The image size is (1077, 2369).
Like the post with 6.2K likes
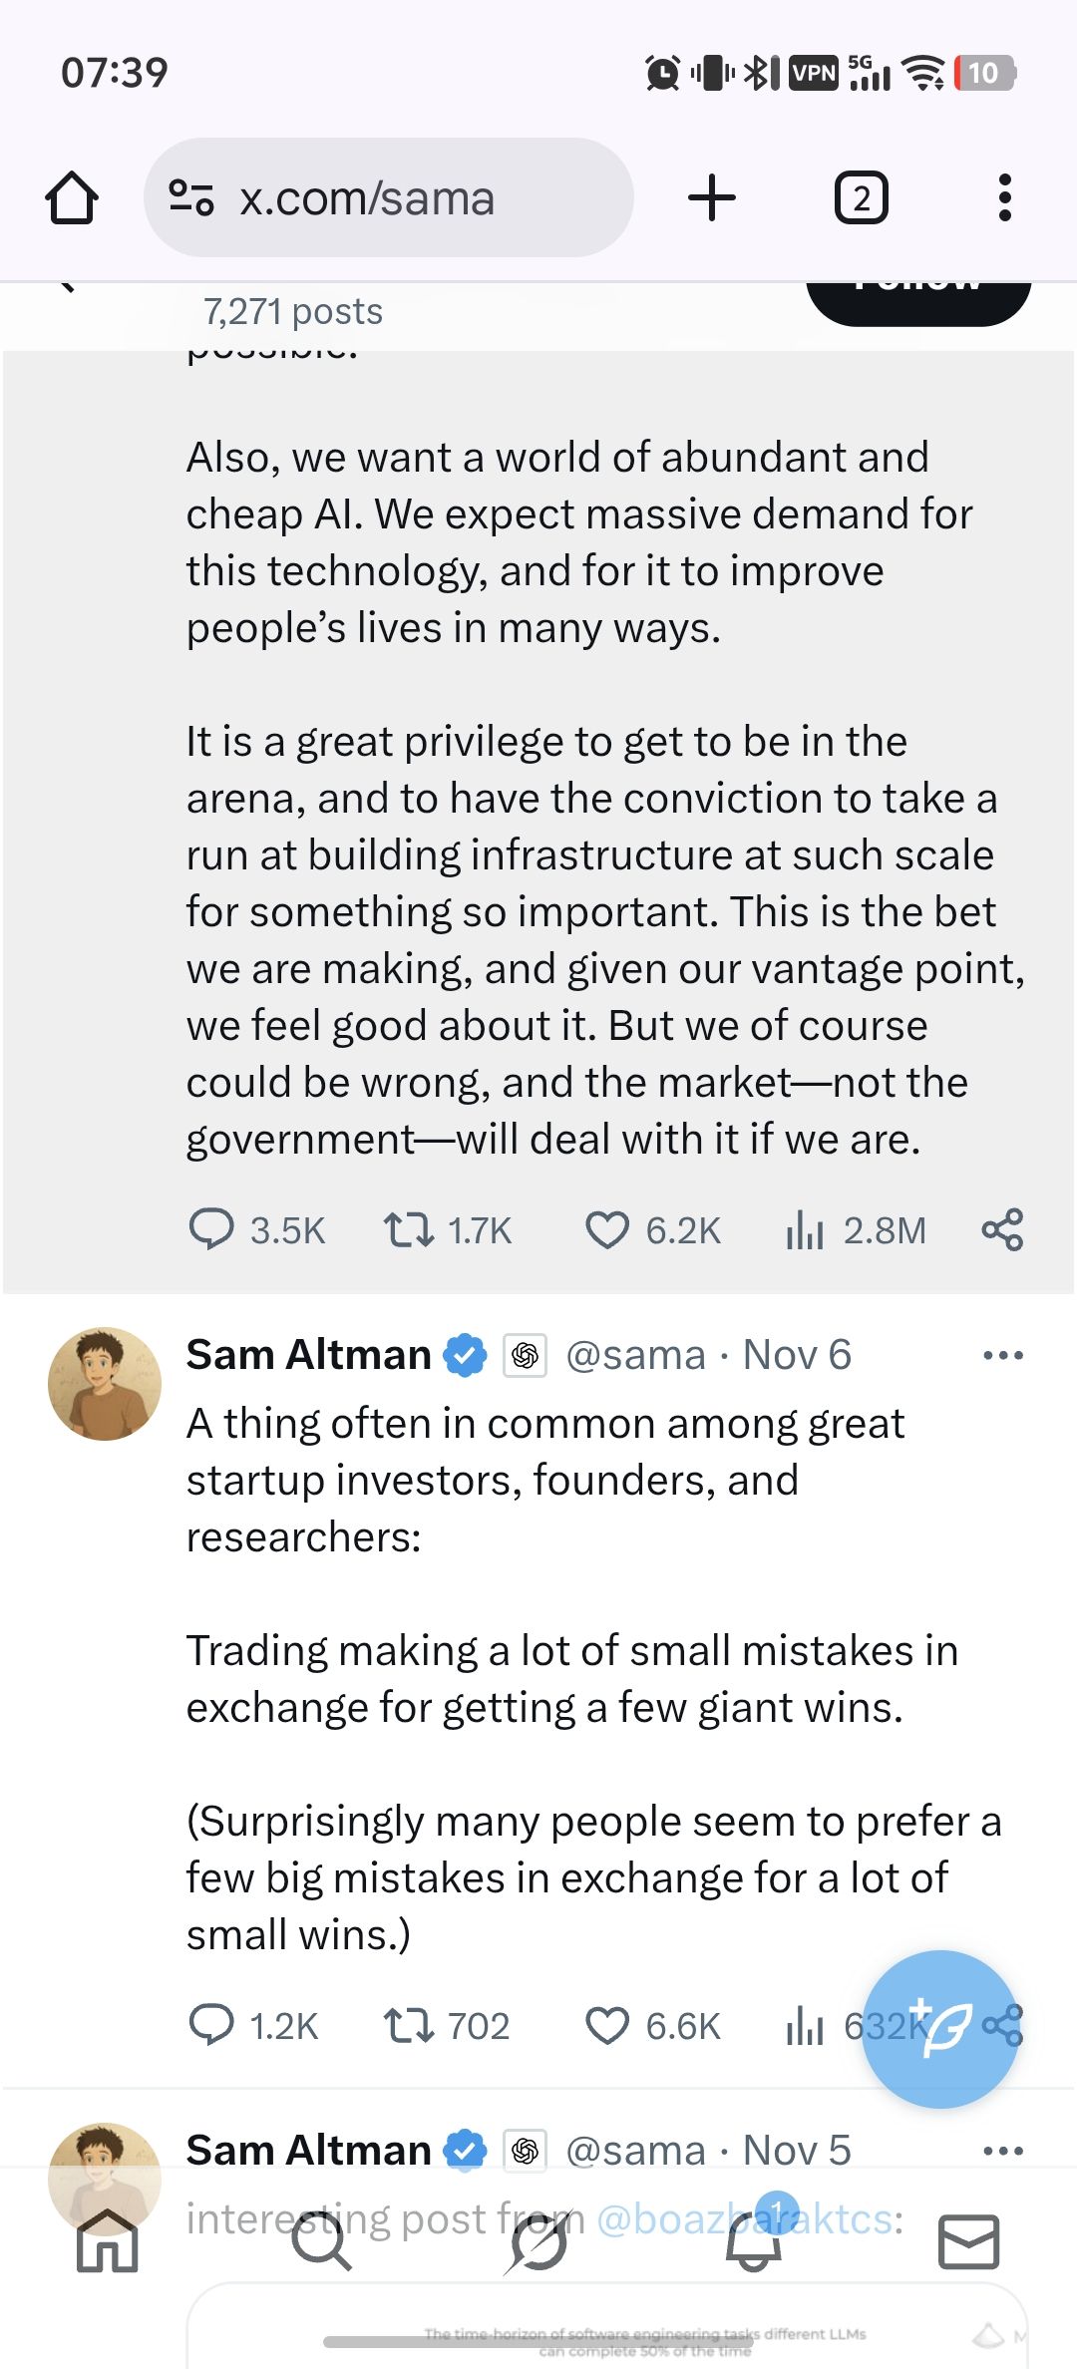pos(606,1229)
